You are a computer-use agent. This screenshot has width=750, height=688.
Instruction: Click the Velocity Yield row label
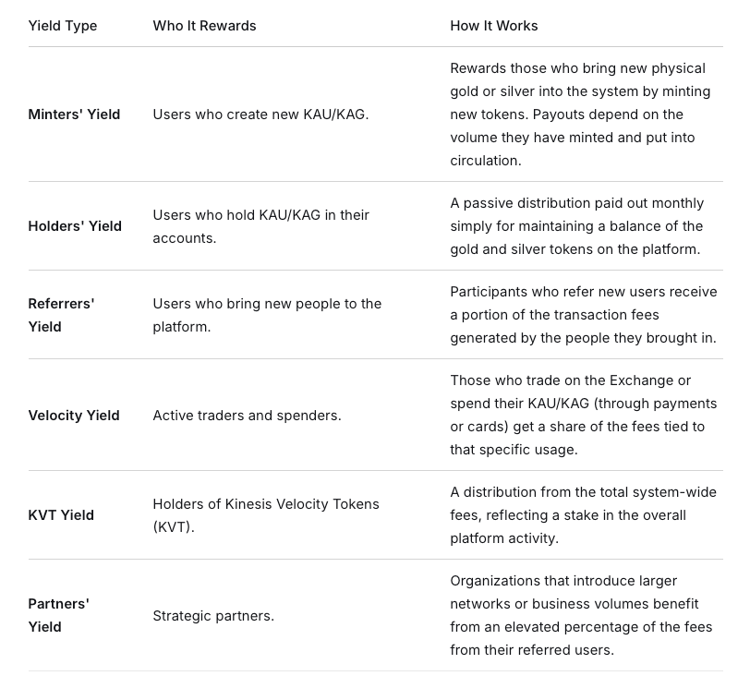click(74, 415)
